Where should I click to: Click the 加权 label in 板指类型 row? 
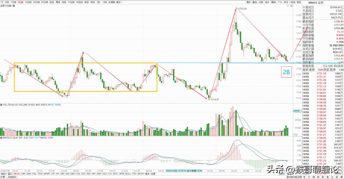331,66
